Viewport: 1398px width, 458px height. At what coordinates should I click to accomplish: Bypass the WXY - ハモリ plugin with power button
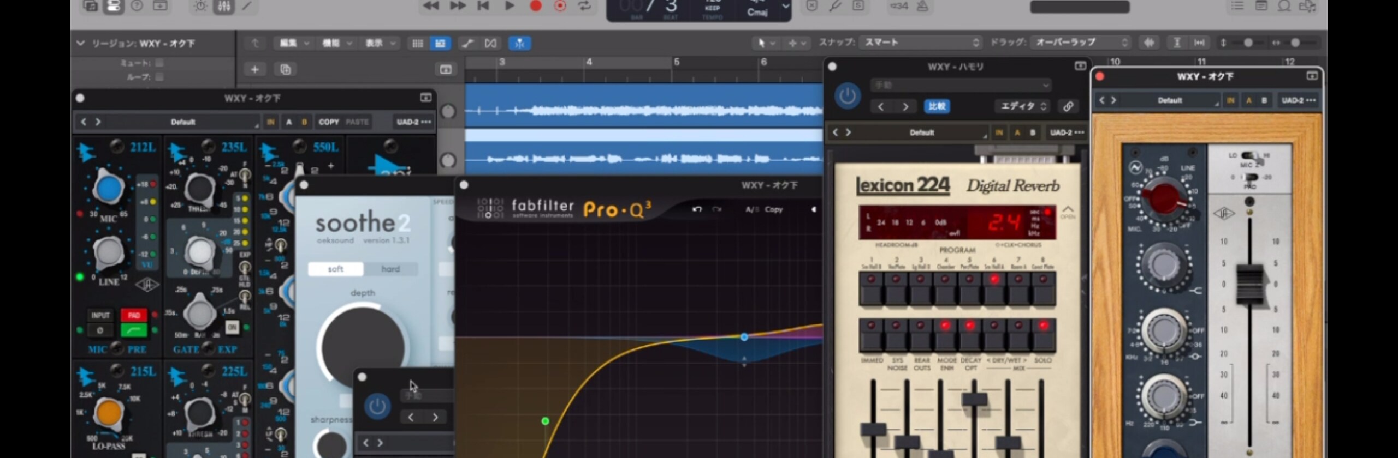848,97
